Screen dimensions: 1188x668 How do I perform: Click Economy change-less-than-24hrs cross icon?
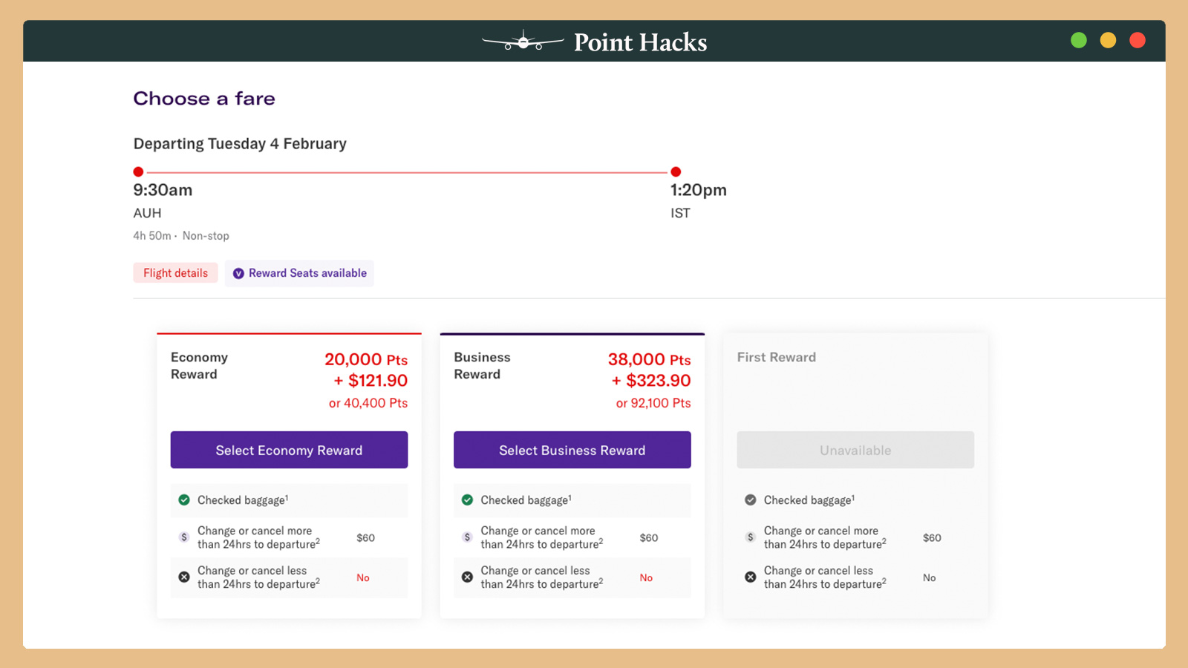coord(184,577)
